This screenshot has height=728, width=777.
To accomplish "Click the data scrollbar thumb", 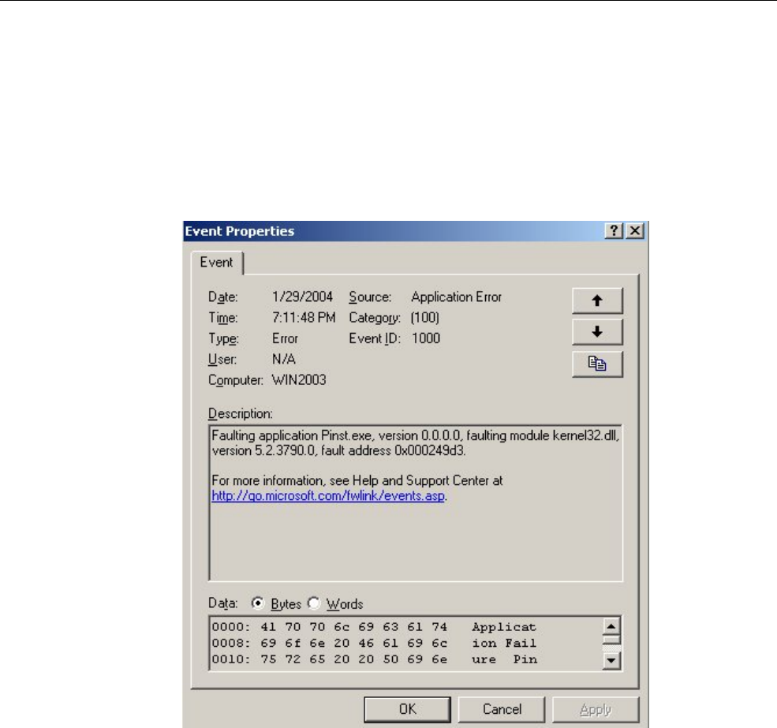I will coord(611,640).
